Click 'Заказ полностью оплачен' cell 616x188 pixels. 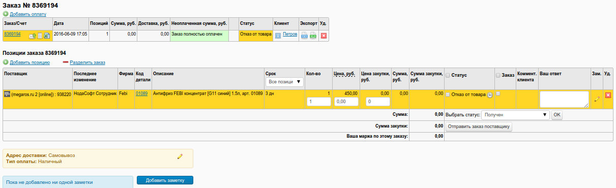[x=199, y=36]
